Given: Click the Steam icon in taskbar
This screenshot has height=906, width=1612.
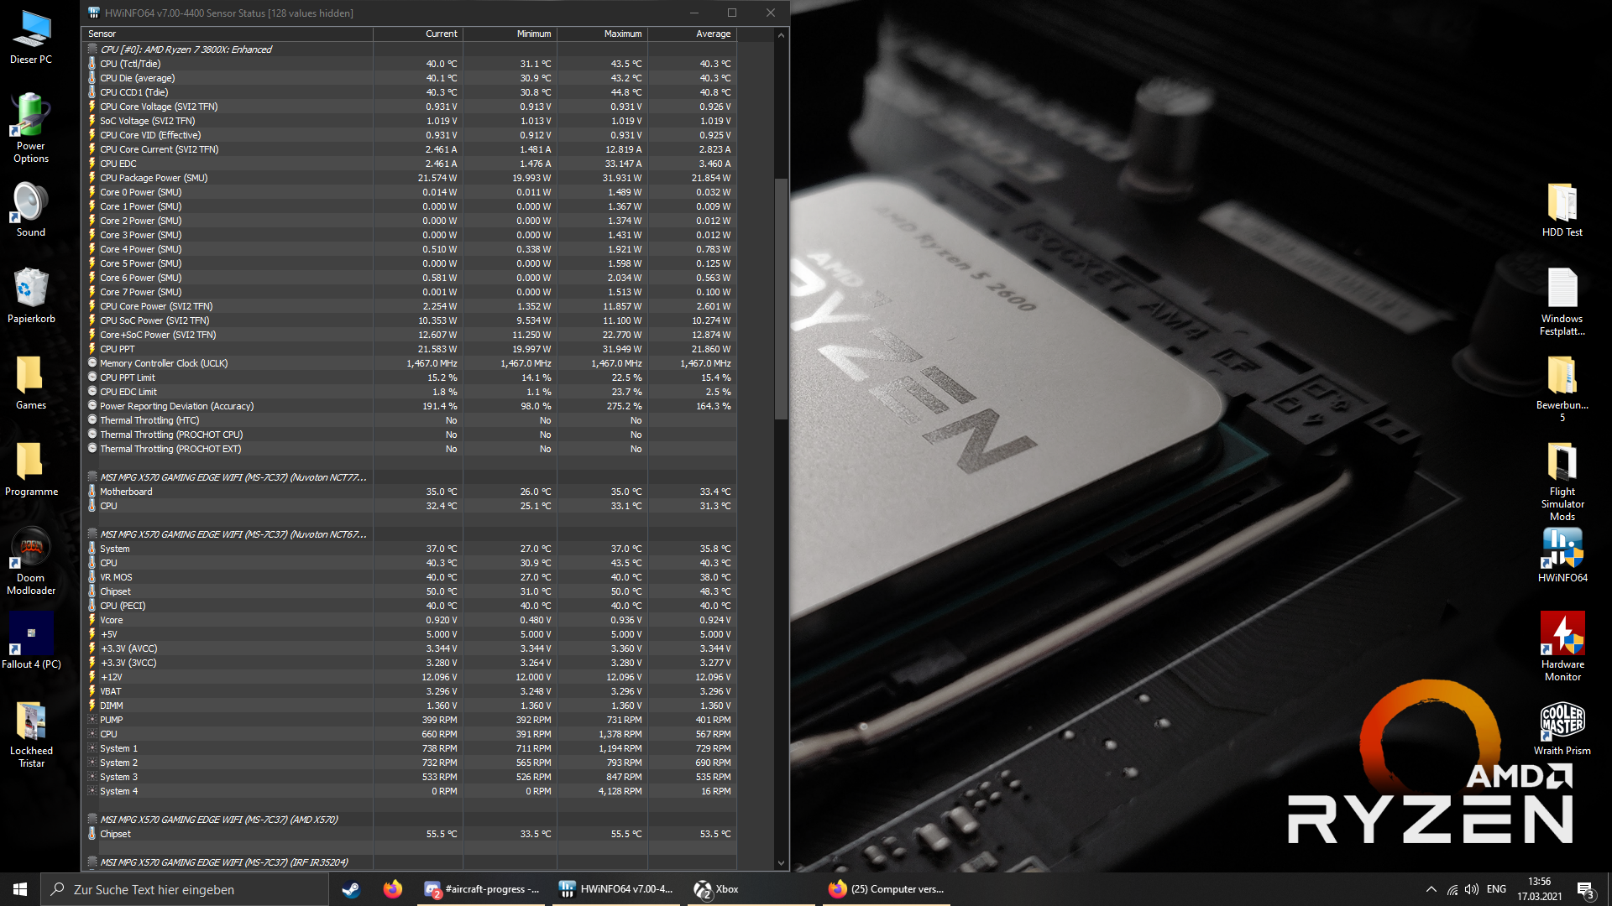Looking at the screenshot, I should (x=351, y=889).
